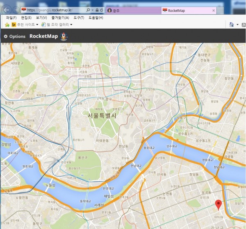The width and height of the screenshot is (246, 229).
Task: Expand the 웹 조각 갤러리 dropdown
Action: point(71,25)
